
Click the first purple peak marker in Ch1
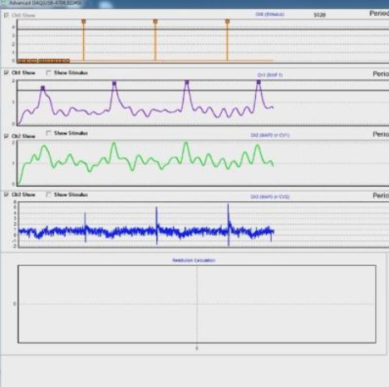pyautogui.click(x=42, y=88)
